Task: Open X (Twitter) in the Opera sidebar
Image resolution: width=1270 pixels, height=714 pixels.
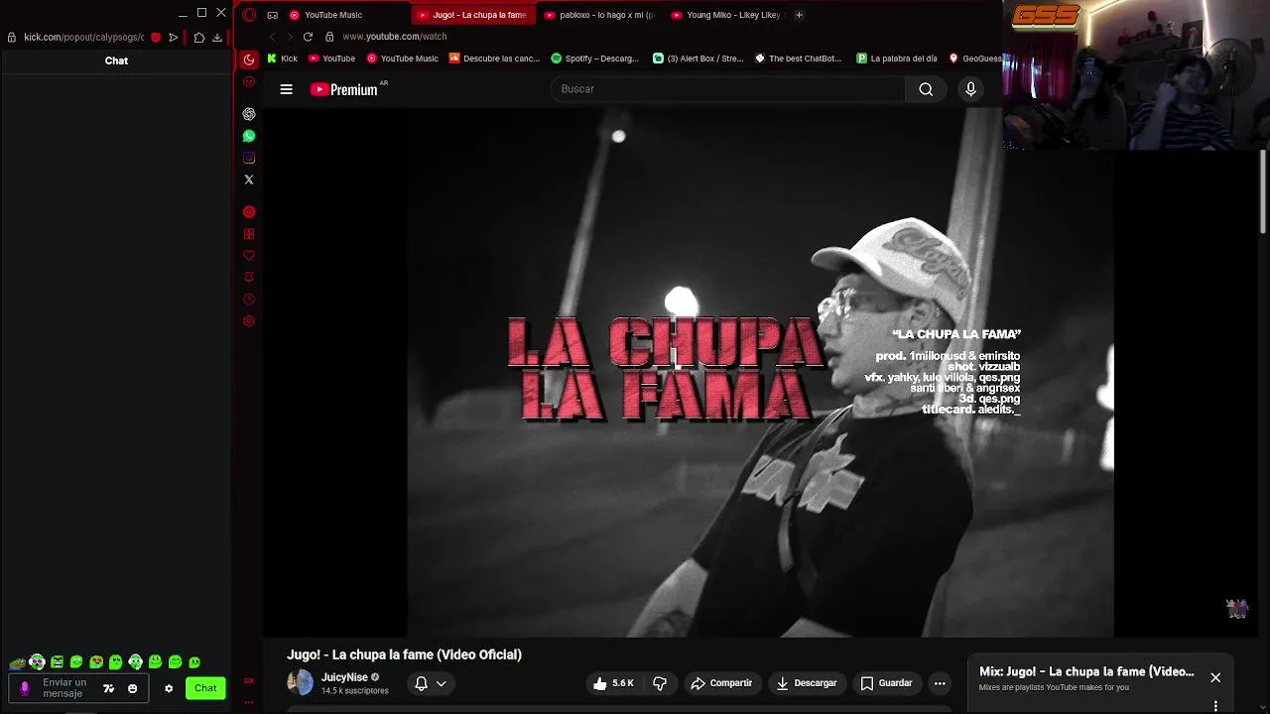Action: click(249, 179)
